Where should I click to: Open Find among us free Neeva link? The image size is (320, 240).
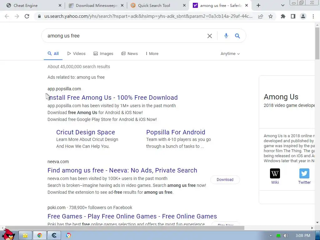[x=122, y=170]
